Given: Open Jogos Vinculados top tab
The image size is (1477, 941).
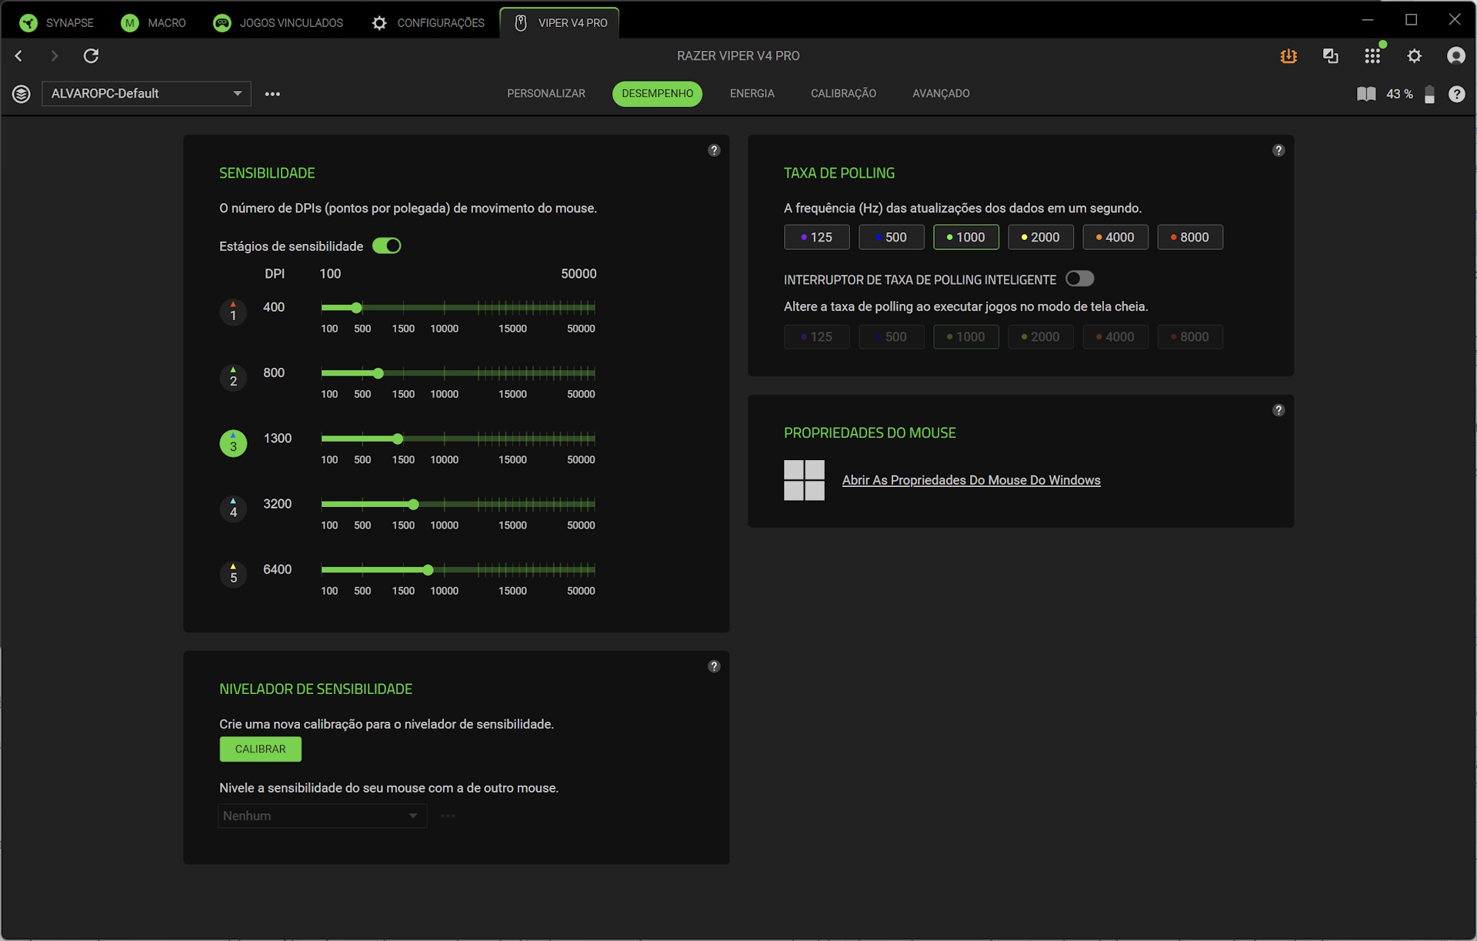Looking at the screenshot, I should (278, 23).
